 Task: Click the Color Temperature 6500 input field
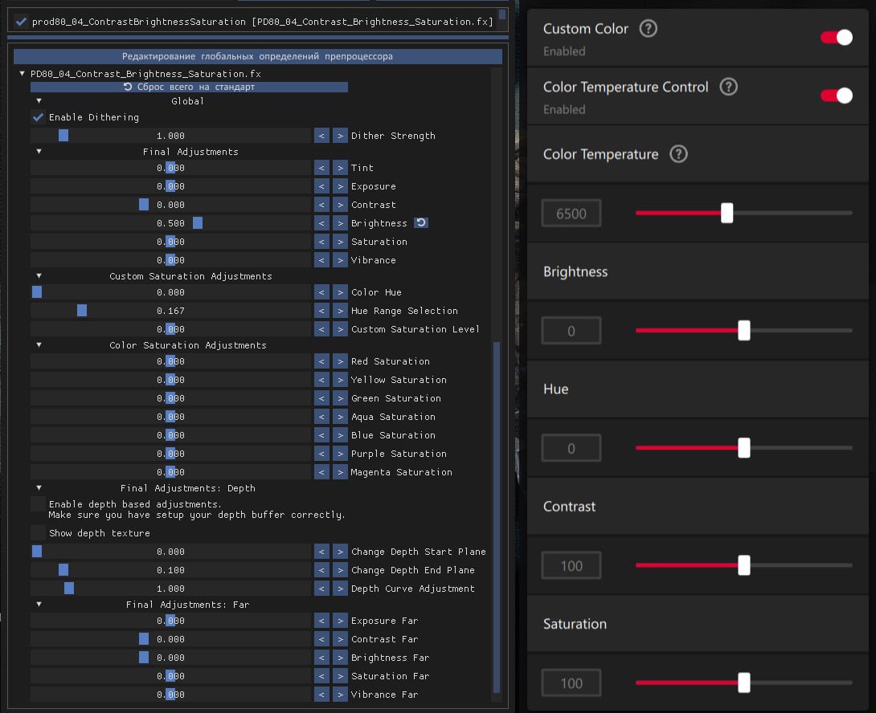571,214
